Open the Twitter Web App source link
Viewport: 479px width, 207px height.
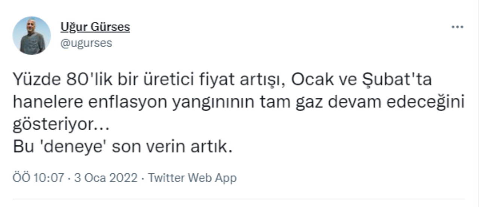(x=192, y=177)
